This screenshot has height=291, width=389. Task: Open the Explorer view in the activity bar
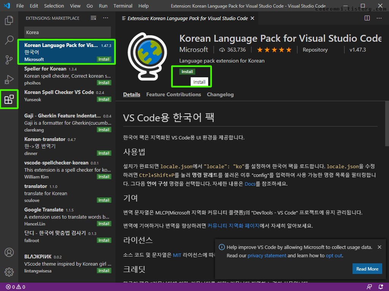[9, 20]
